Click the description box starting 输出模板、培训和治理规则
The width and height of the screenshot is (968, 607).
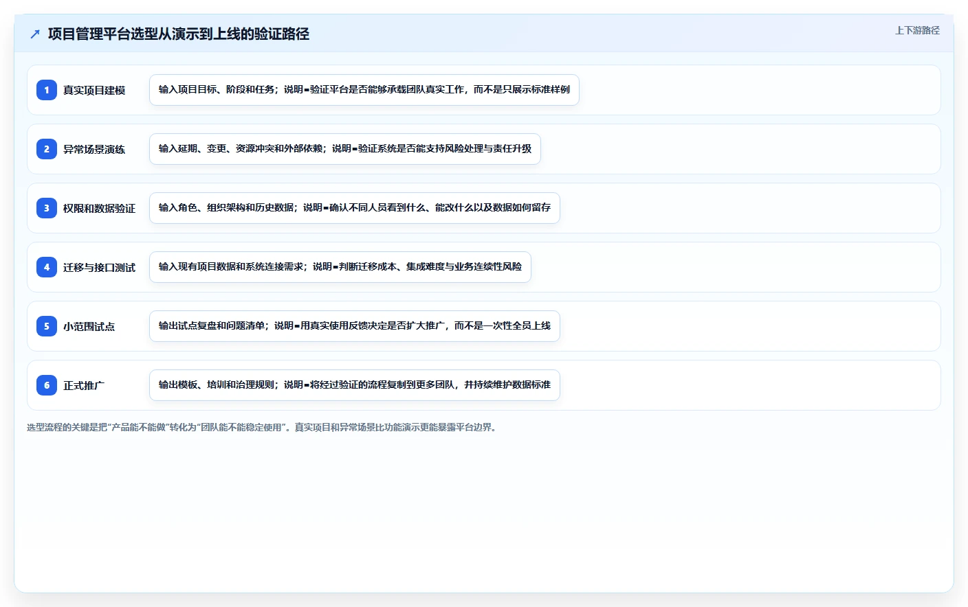(x=355, y=385)
